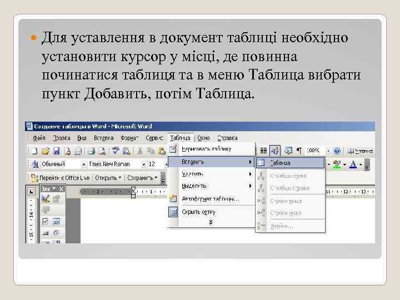Open the Сохранить dropdown button
The width and height of the screenshot is (400, 300).
click(142, 178)
